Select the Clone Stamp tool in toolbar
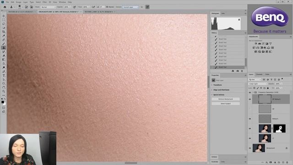293x165 pixels. (4, 48)
